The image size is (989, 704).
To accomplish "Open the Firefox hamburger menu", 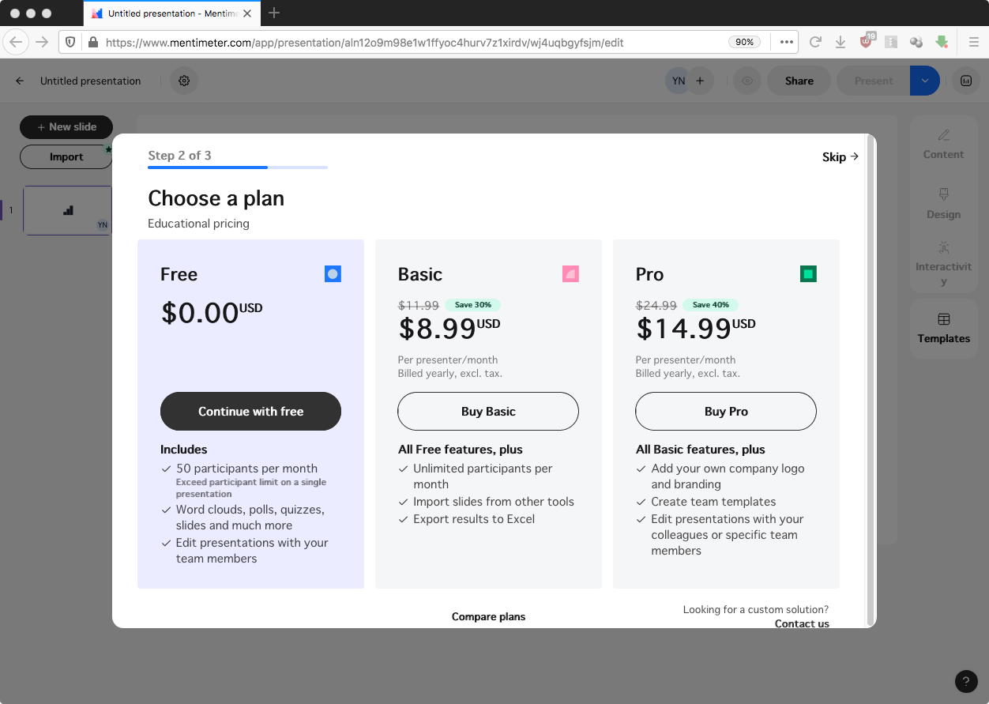I will (x=974, y=42).
